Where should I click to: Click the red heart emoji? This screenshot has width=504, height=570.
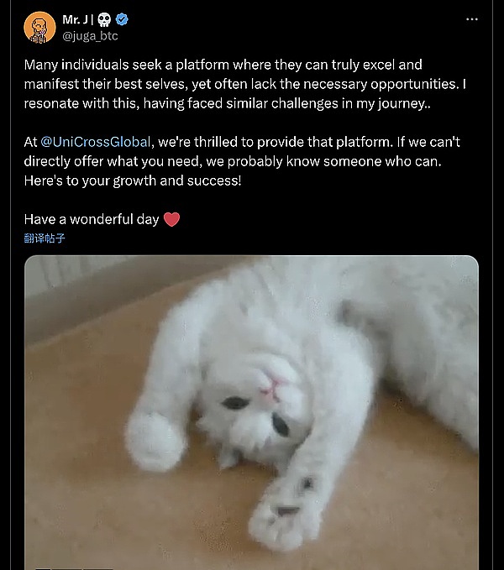coord(171,219)
